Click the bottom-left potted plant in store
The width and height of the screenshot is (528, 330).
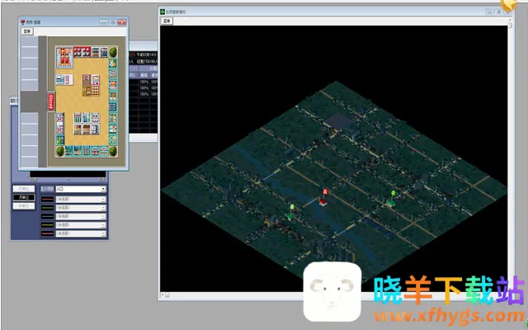click(x=60, y=151)
